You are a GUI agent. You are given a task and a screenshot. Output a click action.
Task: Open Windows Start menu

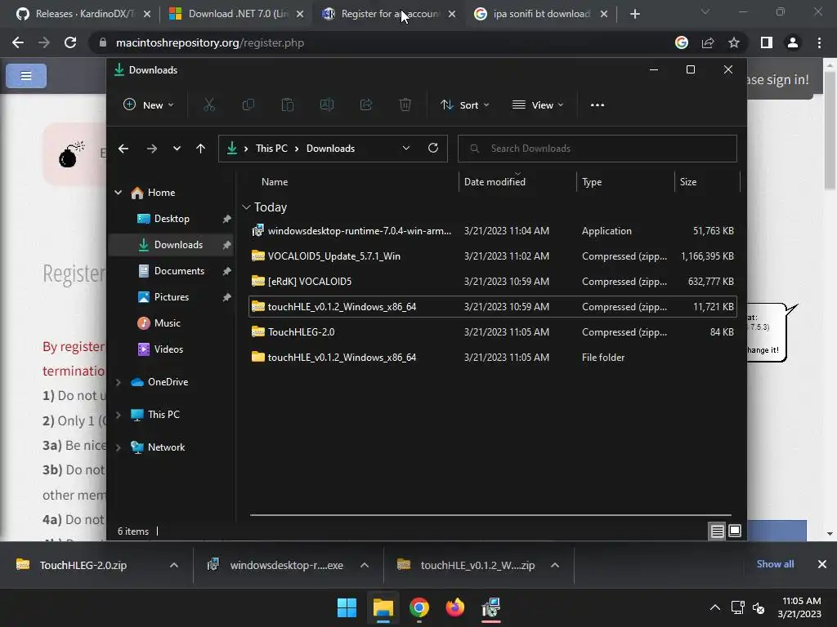(347, 607)
